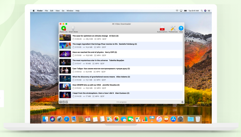Click the battery icon in menu bar
This screenshot has width=241, height=137.
pos(185,11)
